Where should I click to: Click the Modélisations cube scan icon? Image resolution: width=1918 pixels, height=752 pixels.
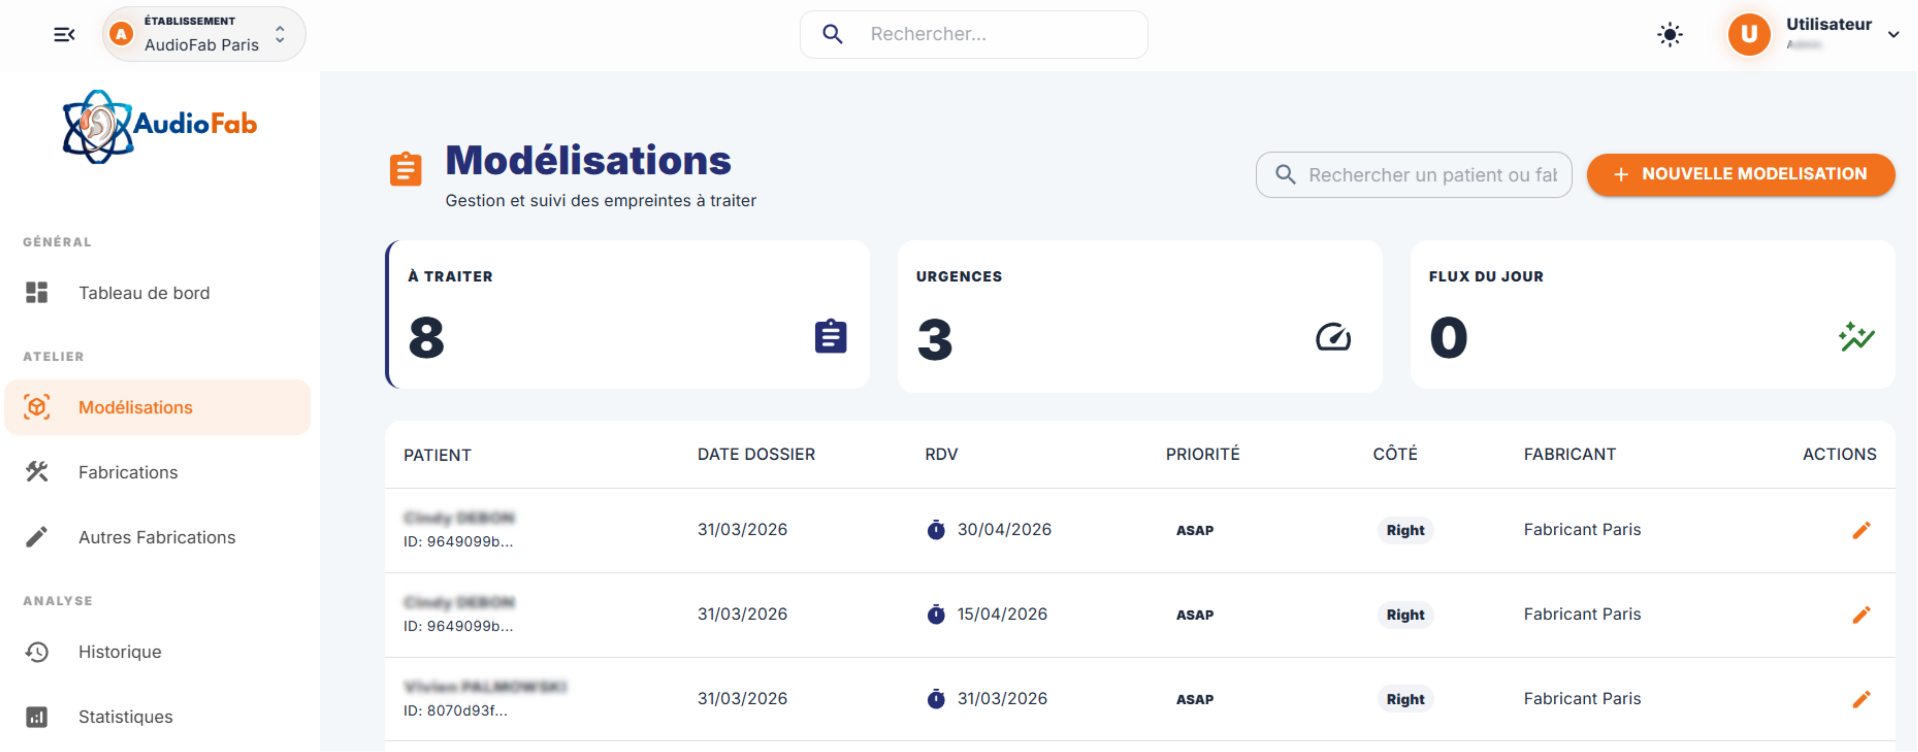tap(36, 408)
